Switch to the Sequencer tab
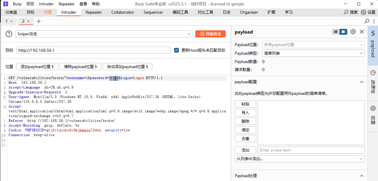 153,12
